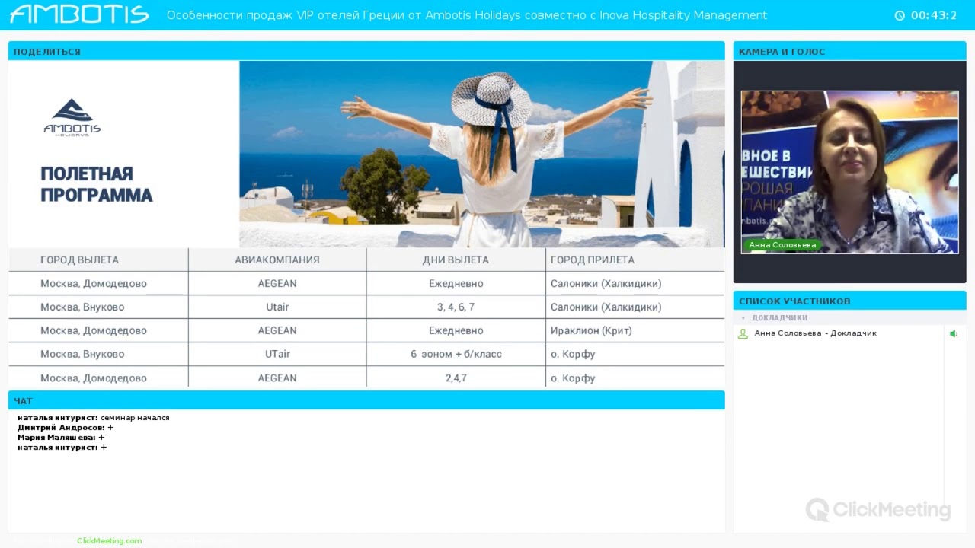The image size is (975, 548).
Task: Click the UTair cell in Корфу row
Action: pos(277,354)
